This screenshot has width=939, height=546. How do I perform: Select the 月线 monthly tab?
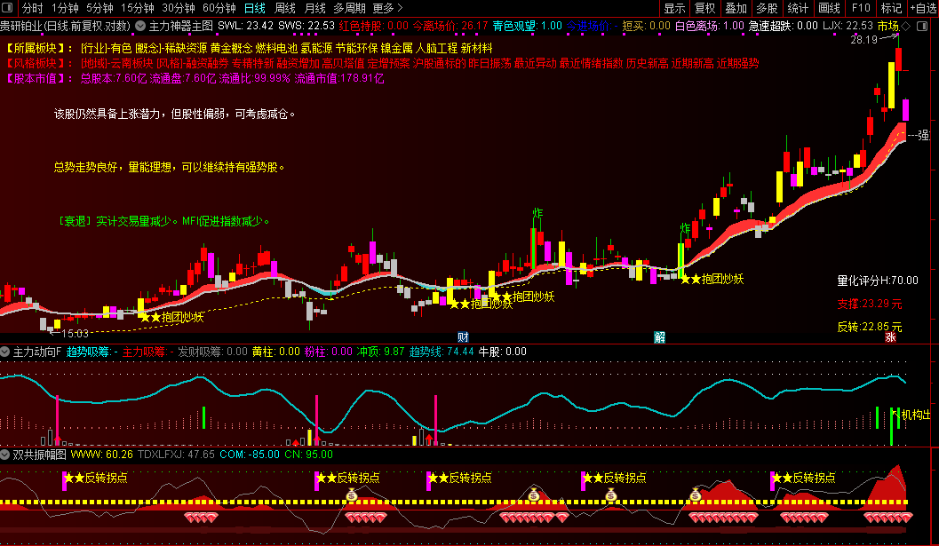315,8
